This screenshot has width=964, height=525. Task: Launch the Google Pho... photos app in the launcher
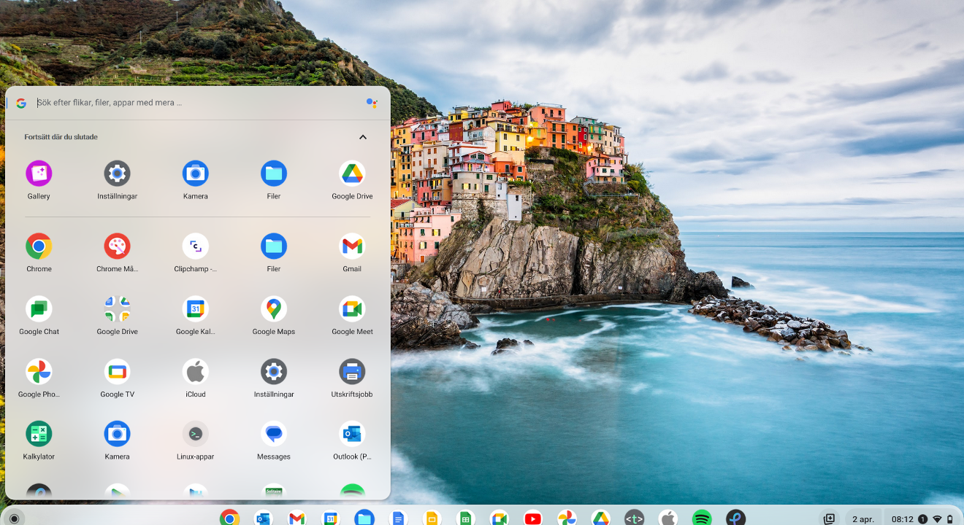coord(39,372)
